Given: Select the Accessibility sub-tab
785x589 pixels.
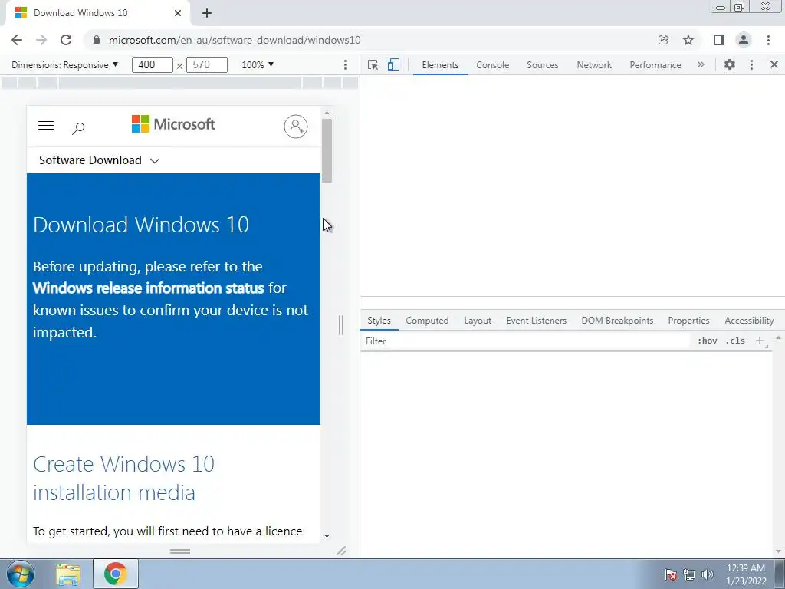Looking at the screenshot, I should 749,321.
